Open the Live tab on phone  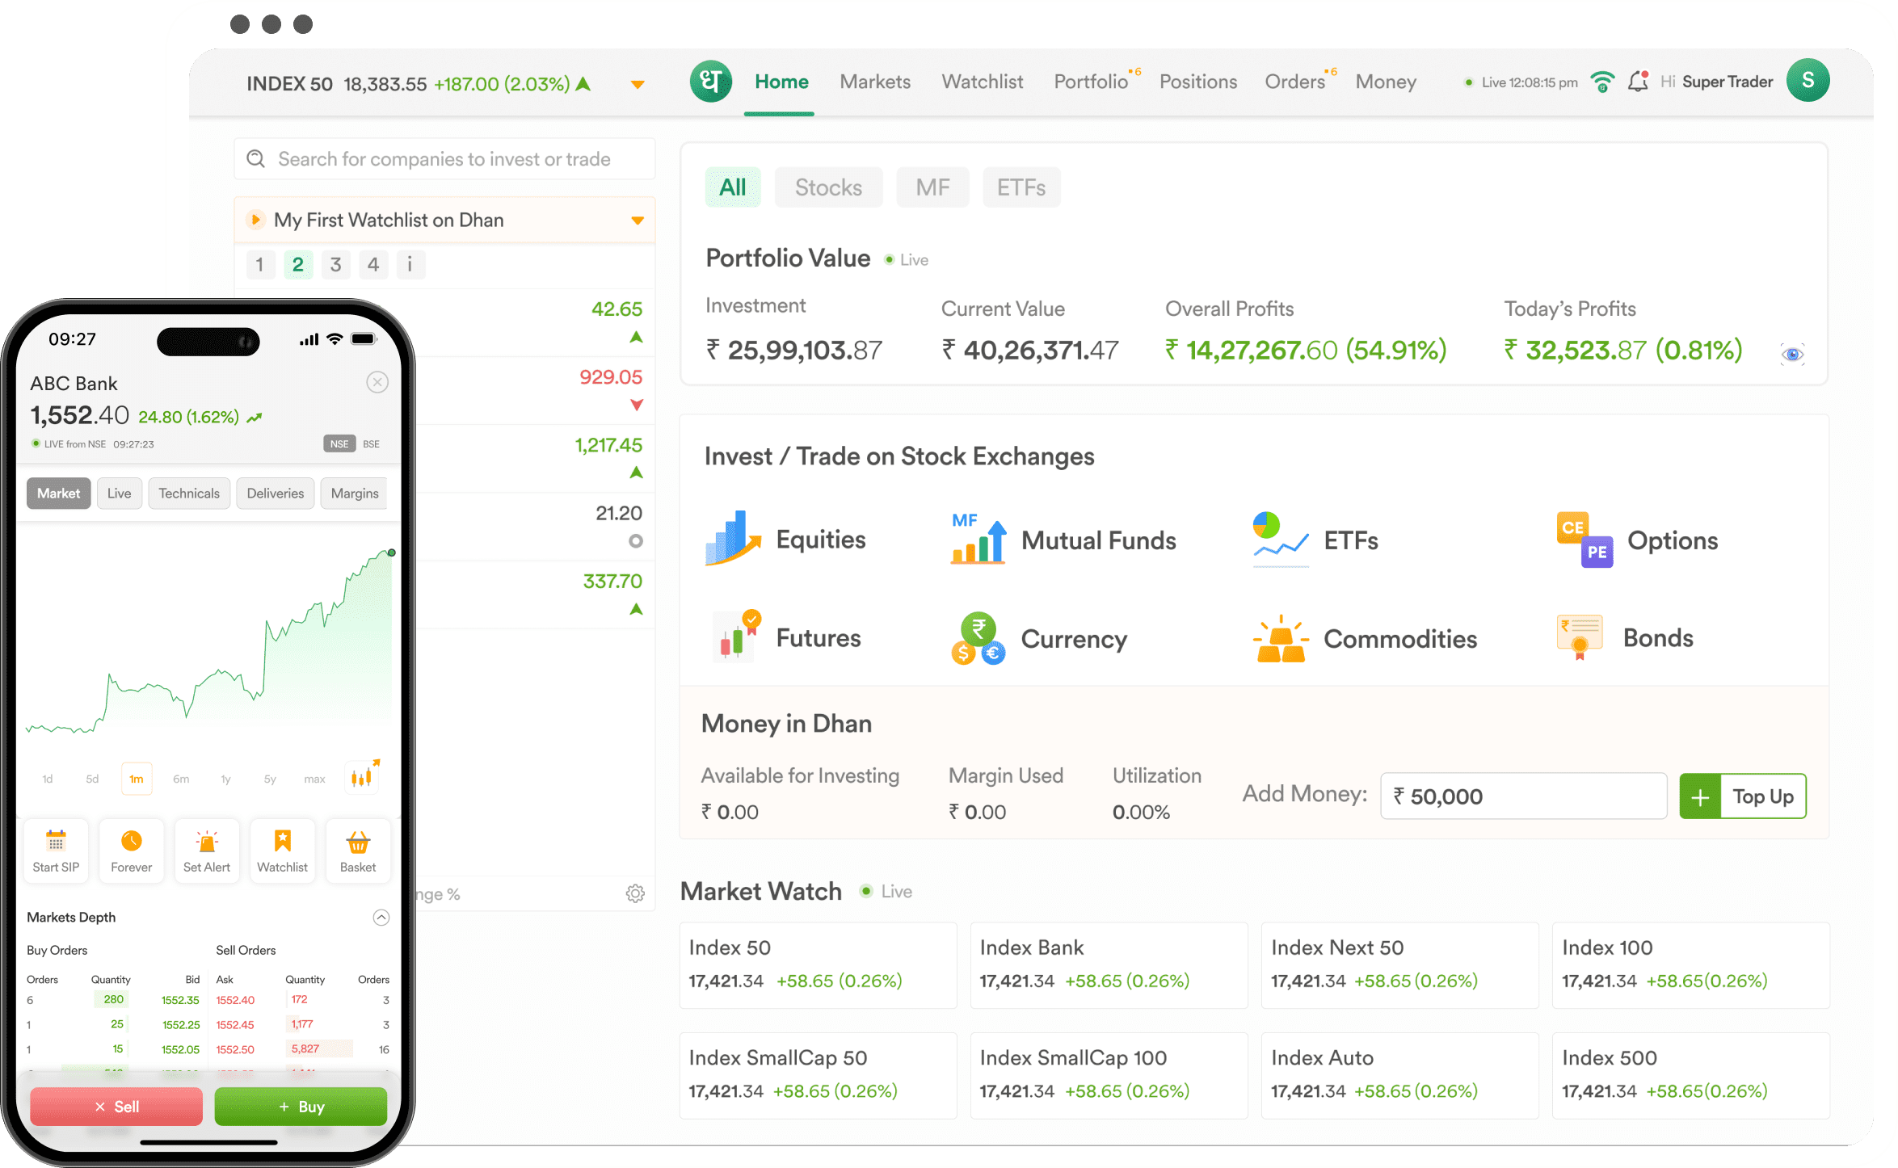[119, 493]
